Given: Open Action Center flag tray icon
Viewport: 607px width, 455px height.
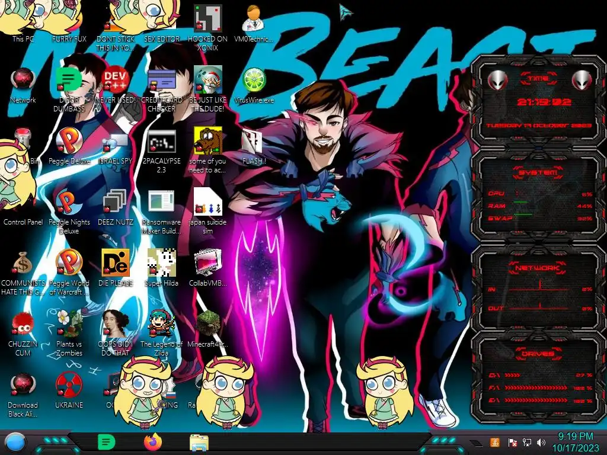Looking at the screenshot, I should click(x=512, y=442).
